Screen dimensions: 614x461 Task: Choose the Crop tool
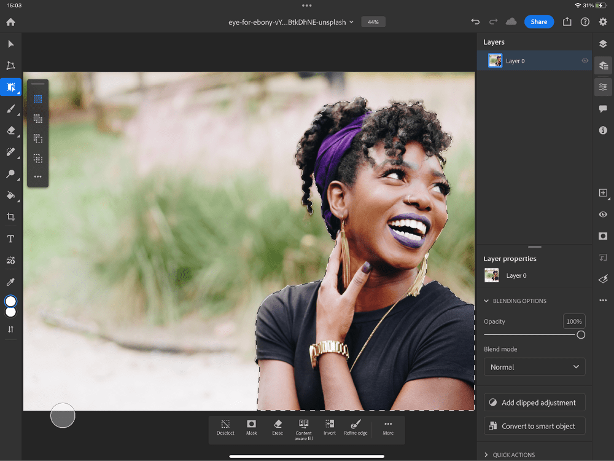pos(10,217)
